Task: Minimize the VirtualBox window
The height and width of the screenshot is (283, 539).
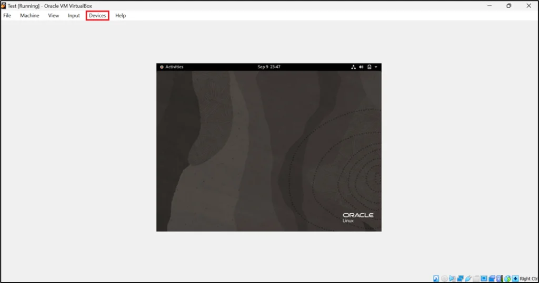Action: tap(489, 5)
